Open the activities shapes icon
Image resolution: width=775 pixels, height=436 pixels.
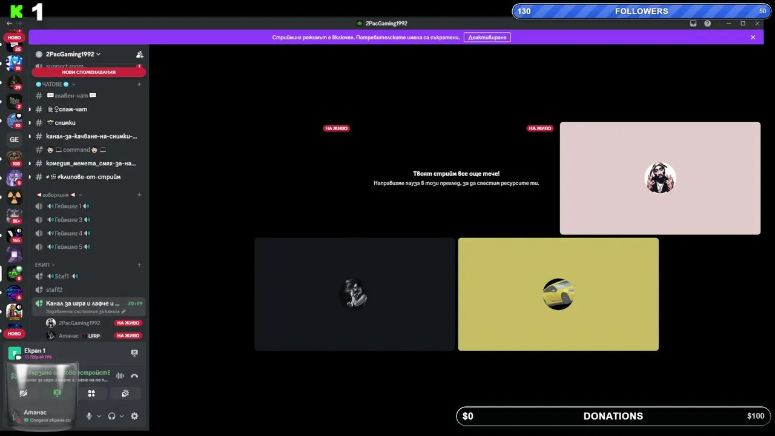pyautogui.click(x=91, y=393)
